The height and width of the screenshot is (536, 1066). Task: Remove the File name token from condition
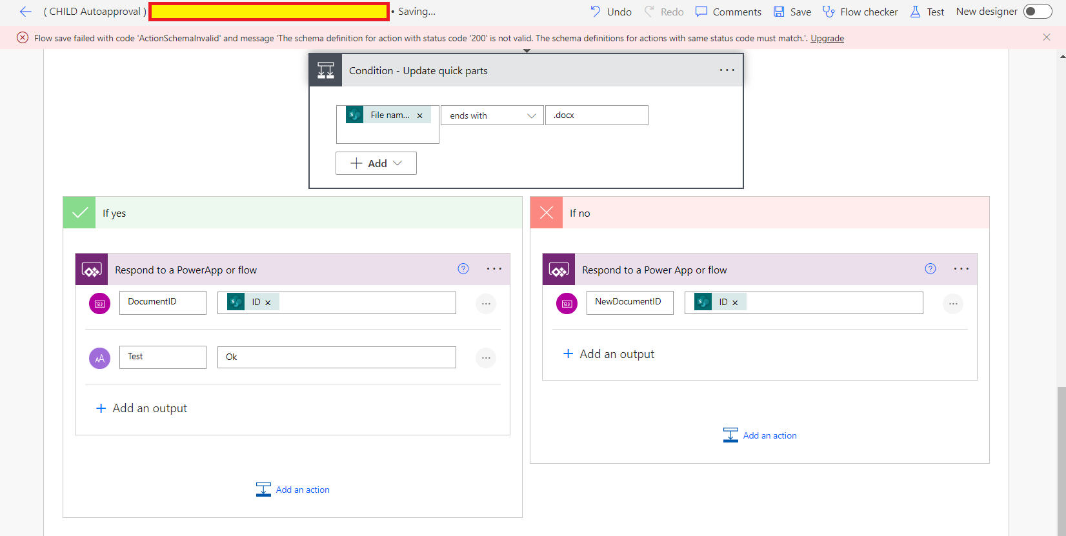419,115
